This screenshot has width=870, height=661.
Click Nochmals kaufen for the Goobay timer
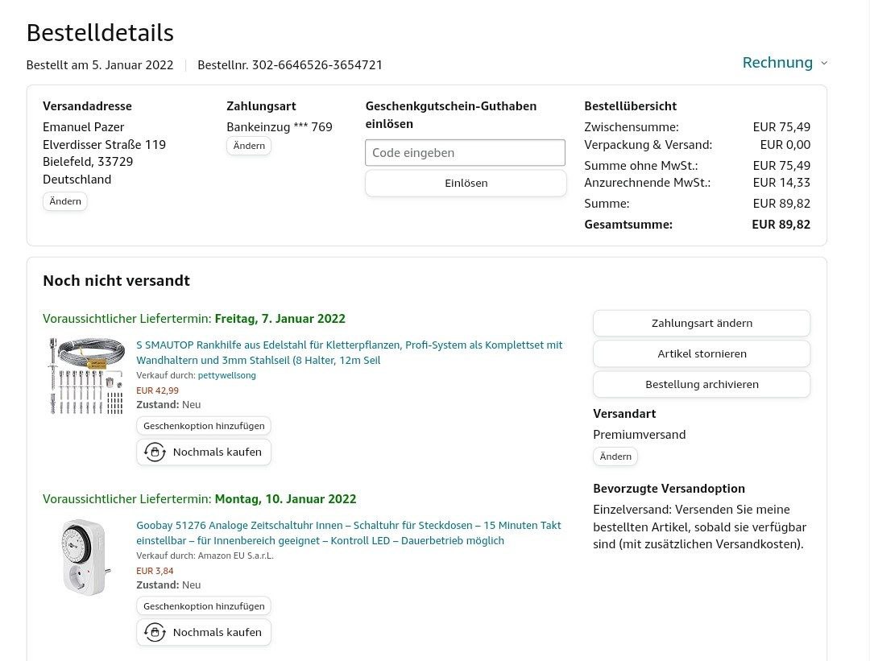click(217, 633)
